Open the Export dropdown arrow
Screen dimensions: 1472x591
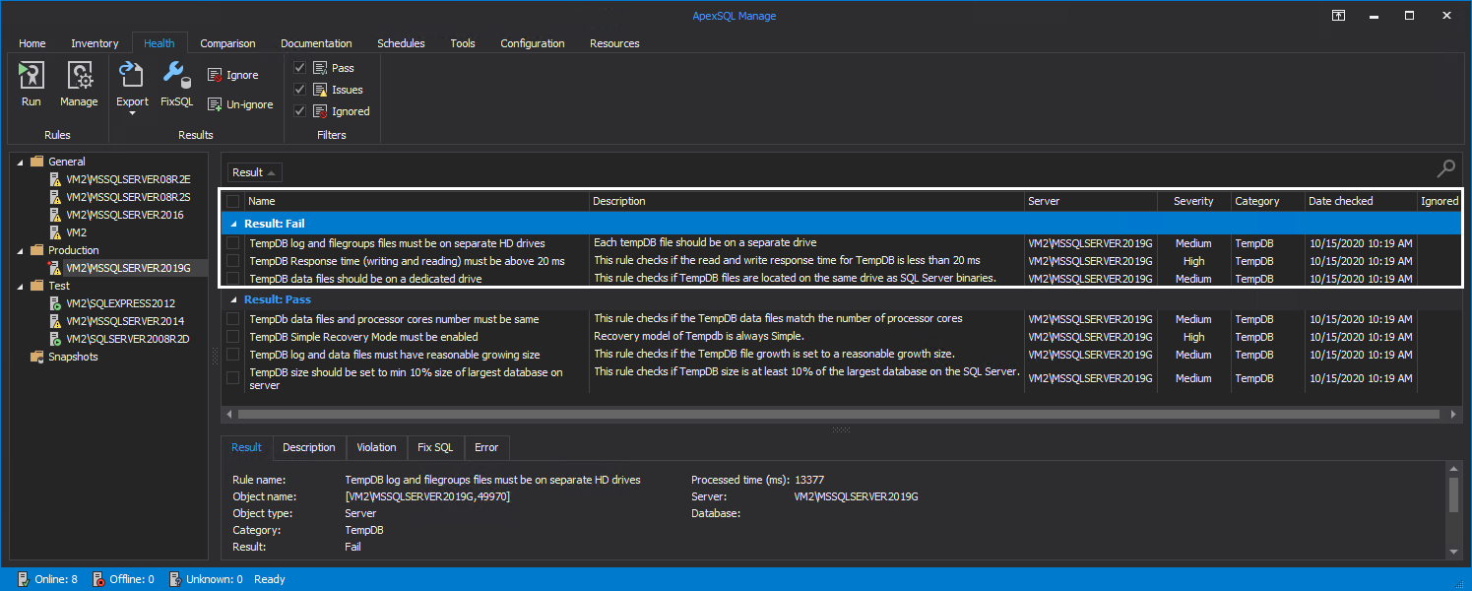(x=132, y=113)
